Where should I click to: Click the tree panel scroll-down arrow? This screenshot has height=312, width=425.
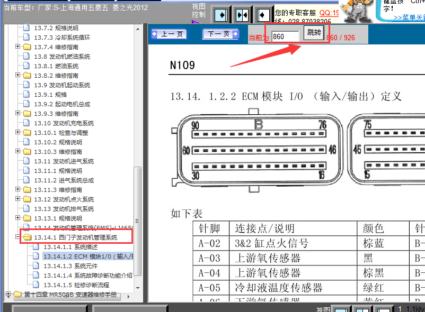pyautogui.click(x=138, y=288)
